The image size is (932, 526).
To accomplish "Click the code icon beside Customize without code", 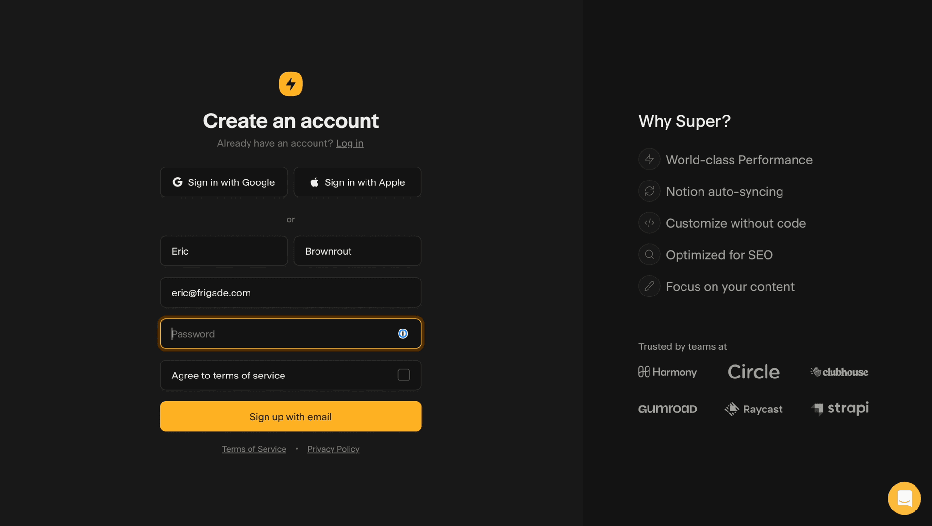I will point(649,223).
